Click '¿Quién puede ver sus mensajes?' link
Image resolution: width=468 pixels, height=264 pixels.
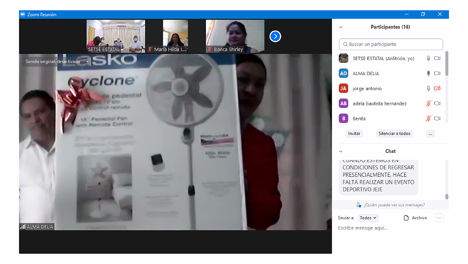(390, 205)
